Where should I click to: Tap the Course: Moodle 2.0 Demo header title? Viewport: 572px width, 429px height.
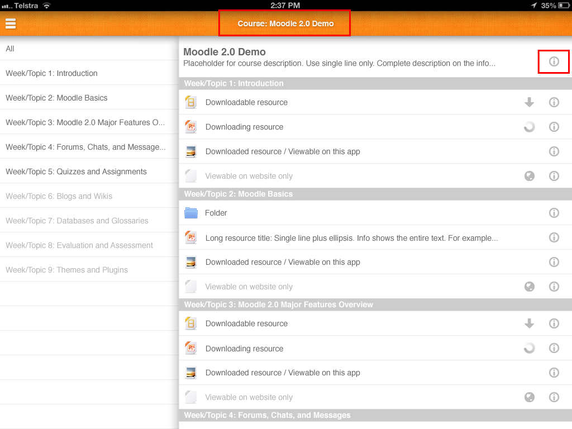pyautogui.click(x=285, y=23)
